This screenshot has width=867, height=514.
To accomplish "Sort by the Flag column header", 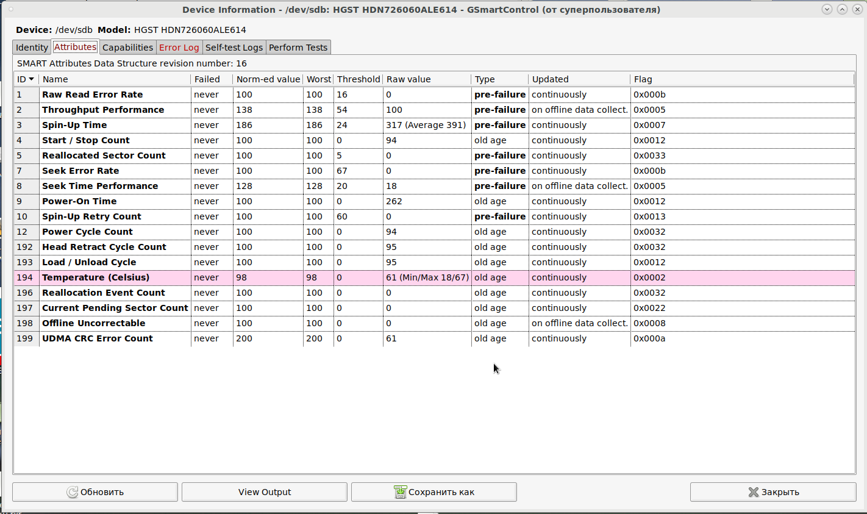I will tap(741, 79).
